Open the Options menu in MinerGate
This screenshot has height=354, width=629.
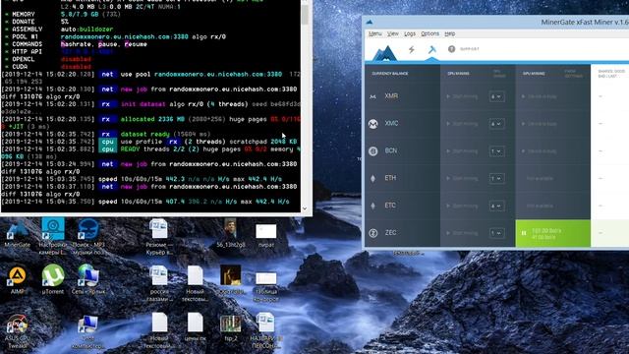click(429, 33)
